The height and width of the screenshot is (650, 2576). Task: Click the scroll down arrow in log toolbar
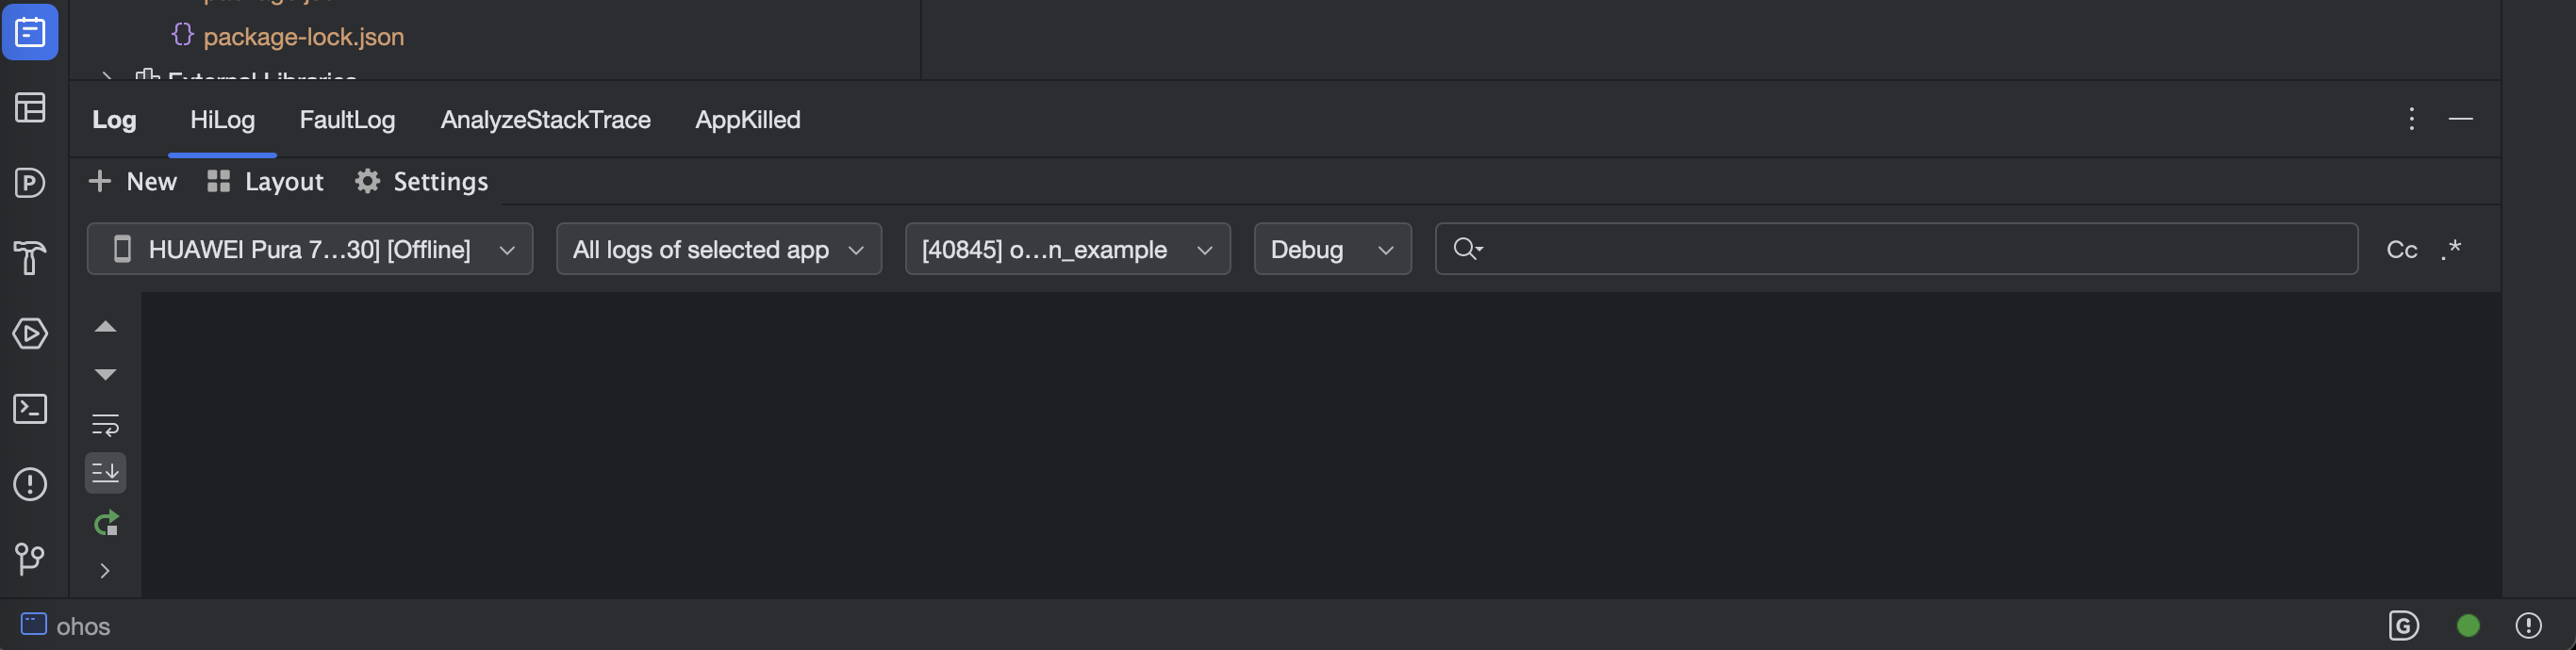(x=105, y=374)
